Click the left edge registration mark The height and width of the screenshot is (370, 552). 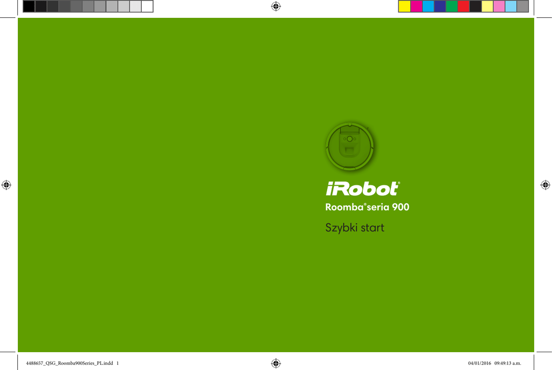pos(6,184)
